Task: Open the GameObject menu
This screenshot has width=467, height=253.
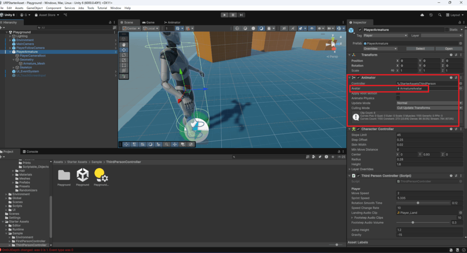Action: point(35,8)
